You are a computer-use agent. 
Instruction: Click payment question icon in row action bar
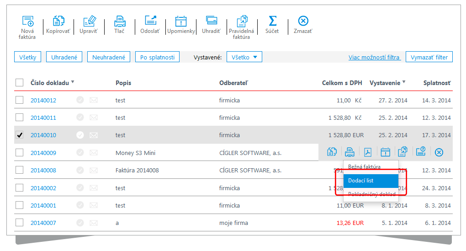pos(421,151)
